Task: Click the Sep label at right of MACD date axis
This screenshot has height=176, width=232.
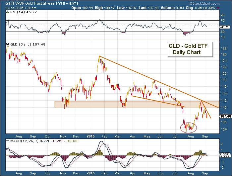Action: (x=205, y=173)
